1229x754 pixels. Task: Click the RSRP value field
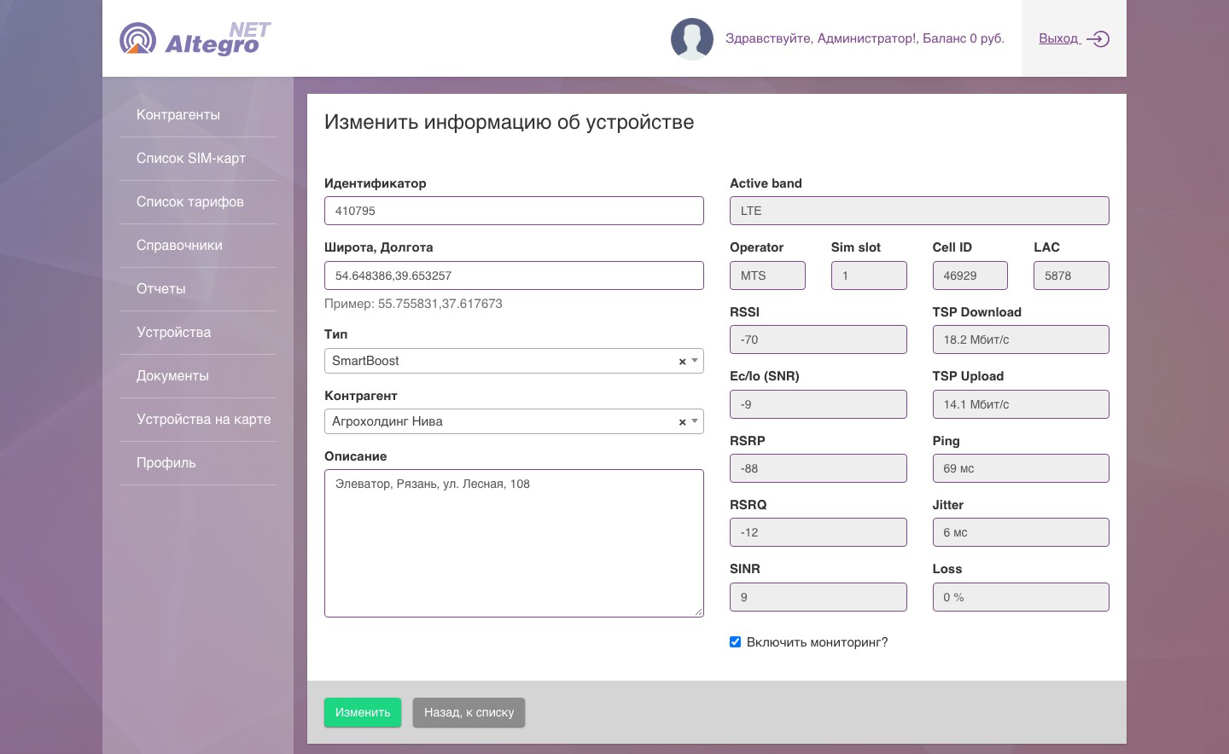pos(818,468)
